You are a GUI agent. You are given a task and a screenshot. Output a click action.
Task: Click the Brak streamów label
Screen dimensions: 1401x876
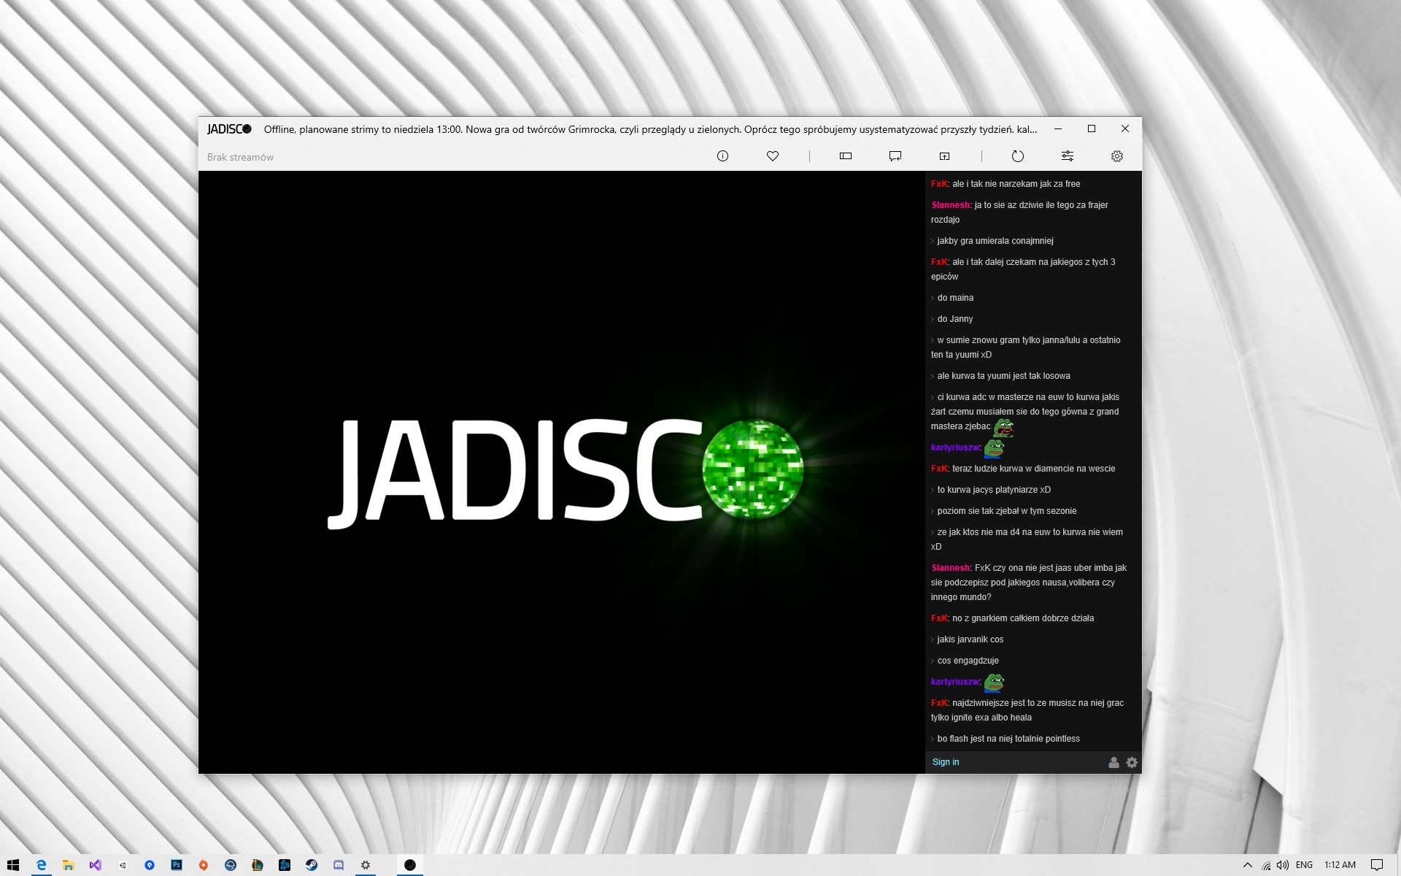pos(240,157)
